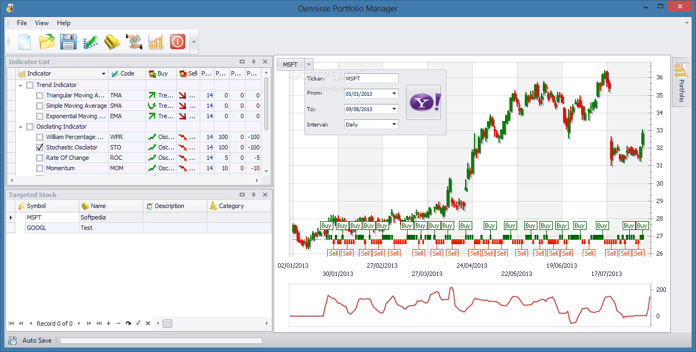Click the red power exit icon
Screen dimensions: 696x352
point(177,42)
